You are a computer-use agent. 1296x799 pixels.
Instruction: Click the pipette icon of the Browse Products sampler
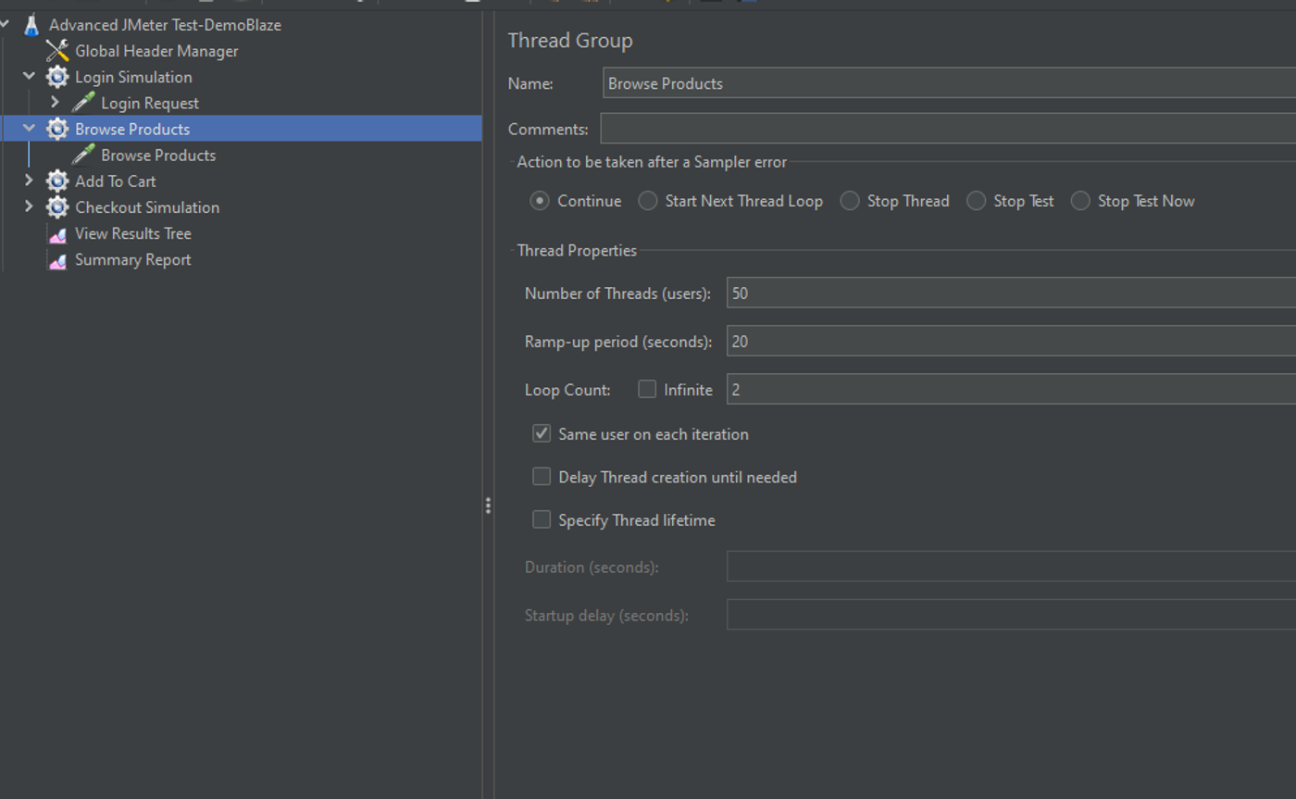pyautogui.click(x=83, y=155)
